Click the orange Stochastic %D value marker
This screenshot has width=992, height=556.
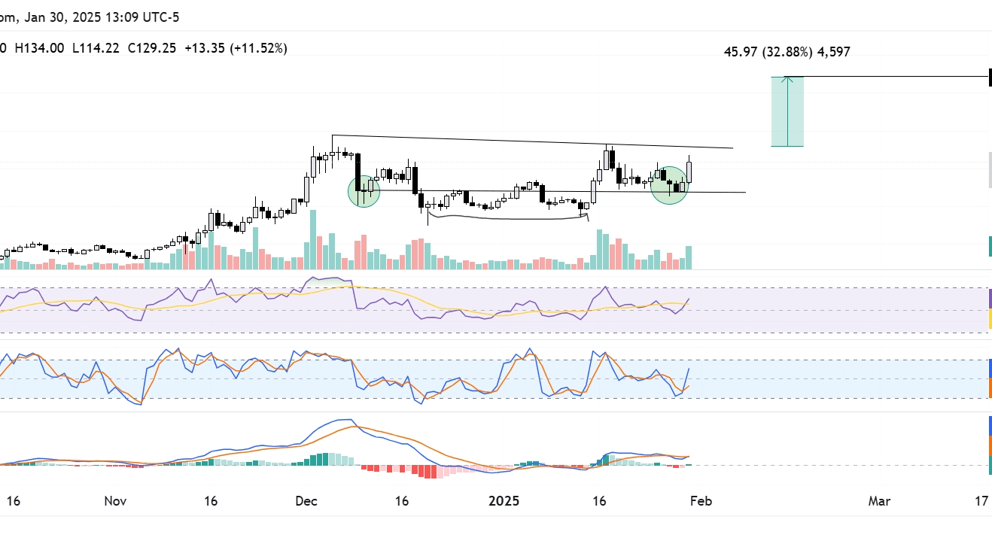(x=989, y=387)
